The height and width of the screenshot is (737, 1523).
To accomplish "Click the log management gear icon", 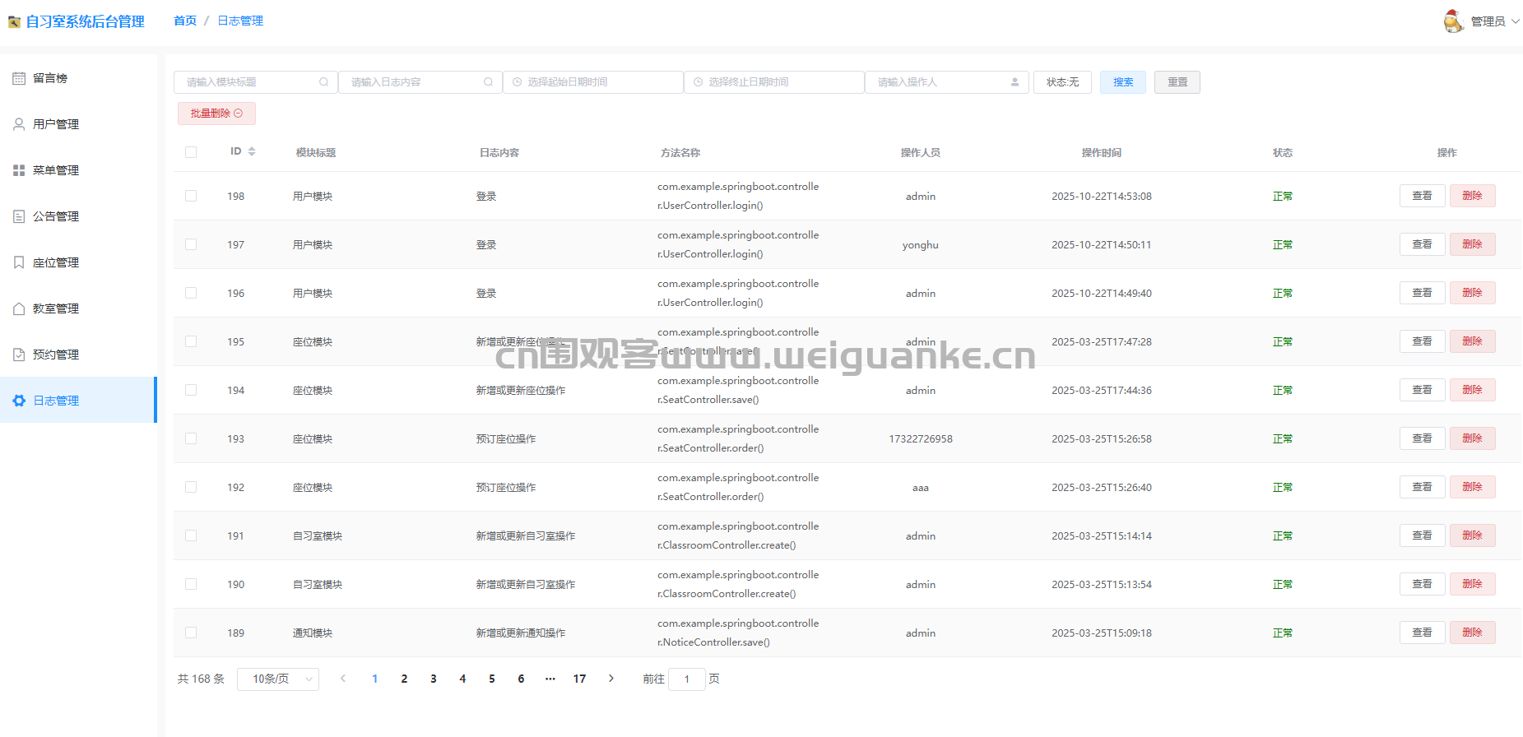I will [x=19, y=401].
